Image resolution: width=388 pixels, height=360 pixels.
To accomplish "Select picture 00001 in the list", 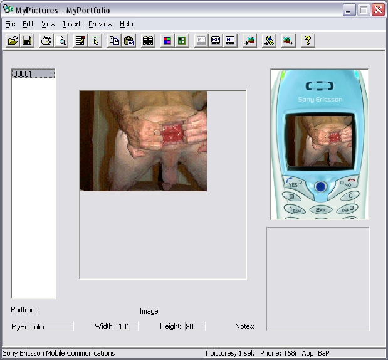I will click(x=33, y=74).
